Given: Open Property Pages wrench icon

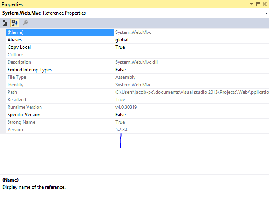Looking at the screenshot, I should coord(26,23).
